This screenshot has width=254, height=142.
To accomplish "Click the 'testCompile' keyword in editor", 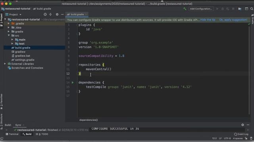I will click(x=96, y=87).
